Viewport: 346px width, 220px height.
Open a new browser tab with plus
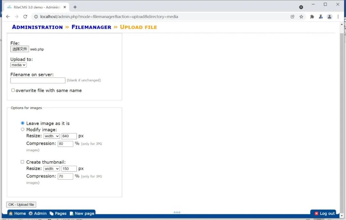pyautogui.click(x=75, y=7)
